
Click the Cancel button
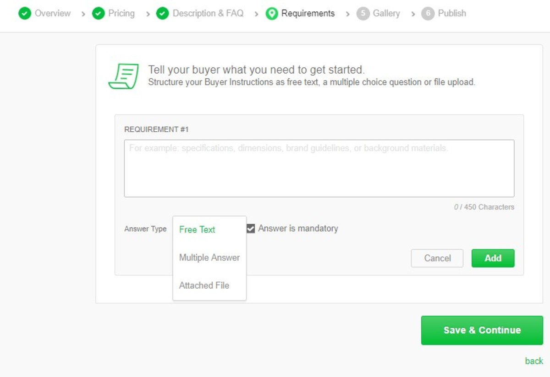pos(437,258)
